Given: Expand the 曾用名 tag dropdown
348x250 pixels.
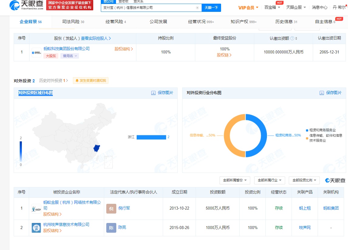Looking at the screenshot, I should click(x=70, y=56).
